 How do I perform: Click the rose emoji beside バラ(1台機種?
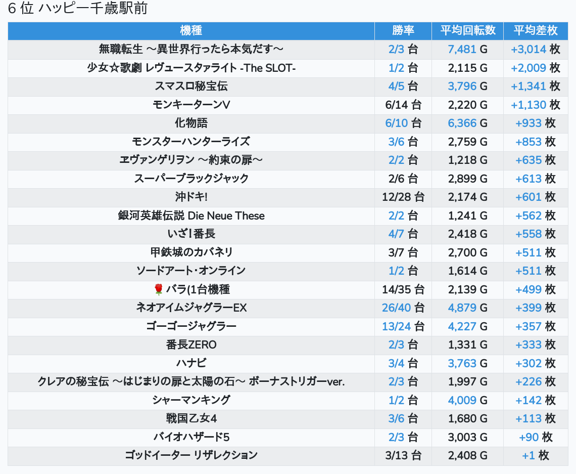[x=159, y=289]
